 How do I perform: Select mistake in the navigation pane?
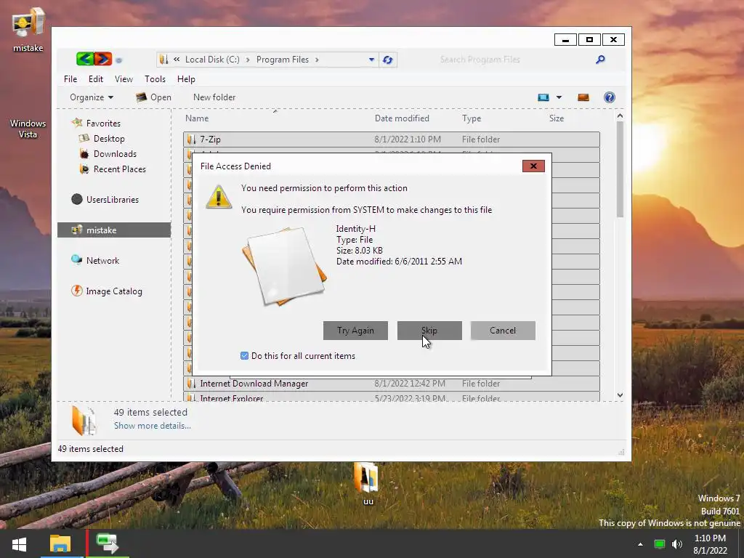(114, 230)
